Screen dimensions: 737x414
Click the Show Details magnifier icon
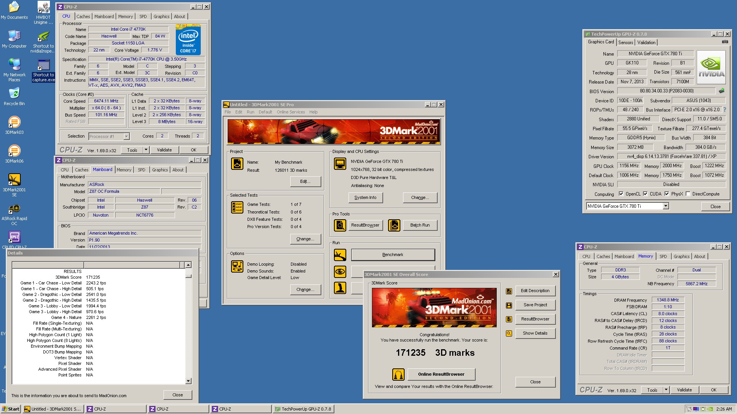point(509,333)
